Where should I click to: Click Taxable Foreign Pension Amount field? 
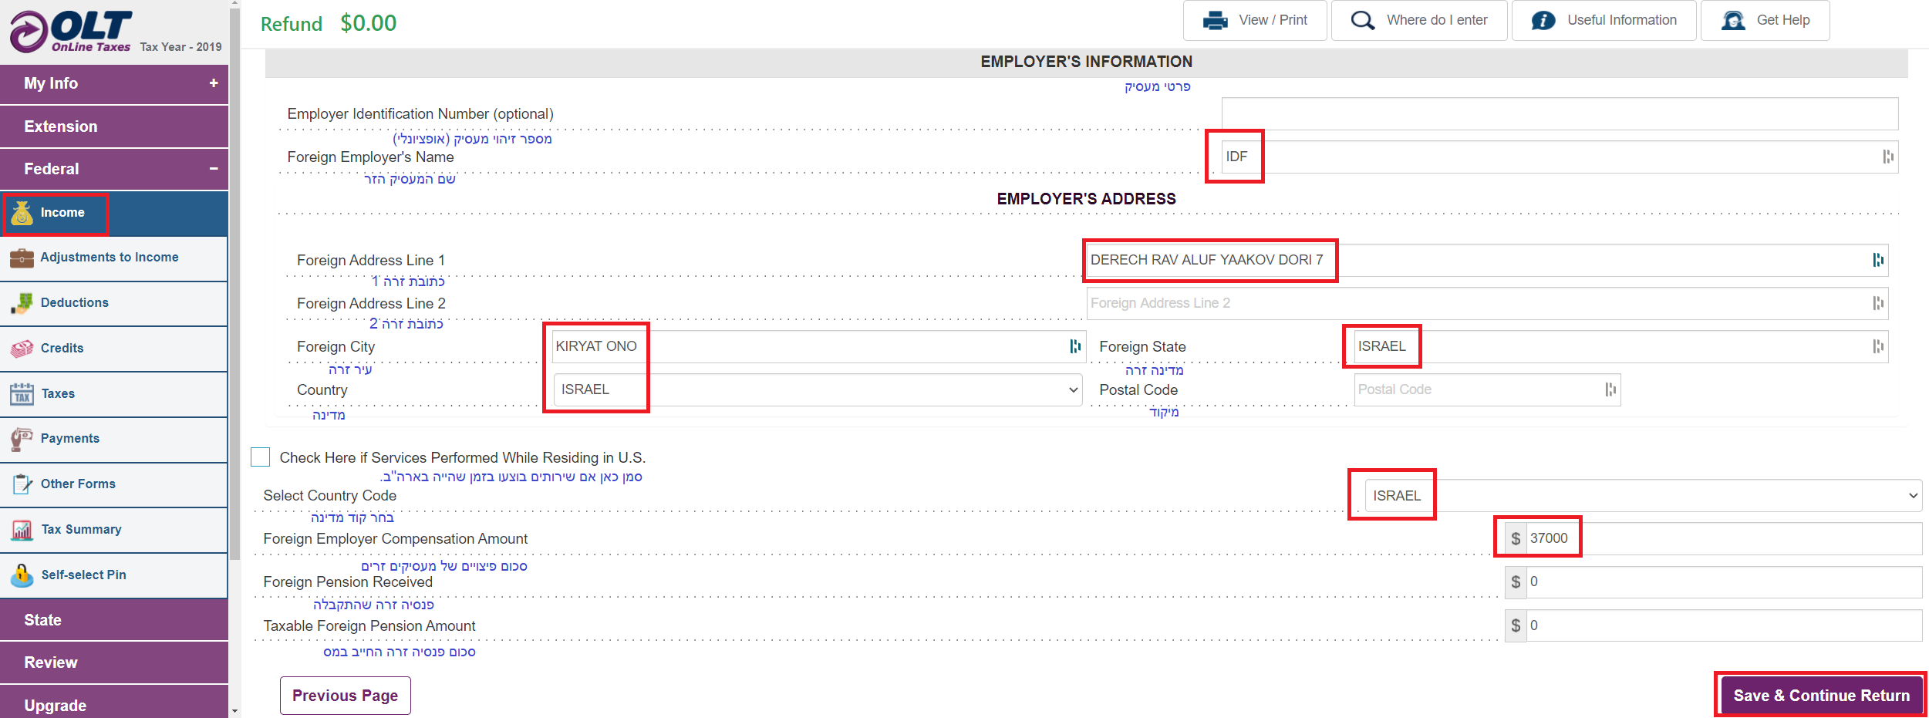(x=1723, y=625)
